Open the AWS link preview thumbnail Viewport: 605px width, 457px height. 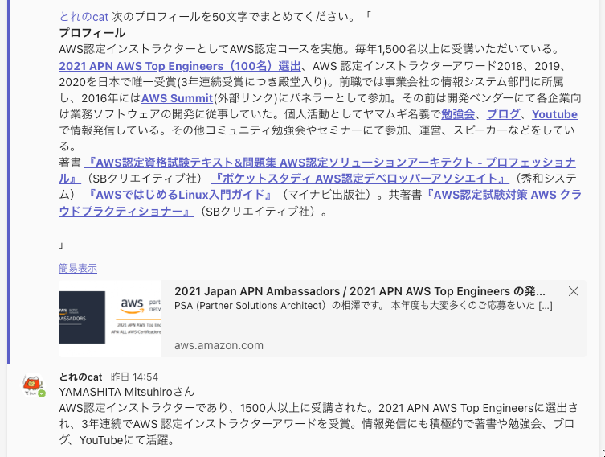(110, 319)
